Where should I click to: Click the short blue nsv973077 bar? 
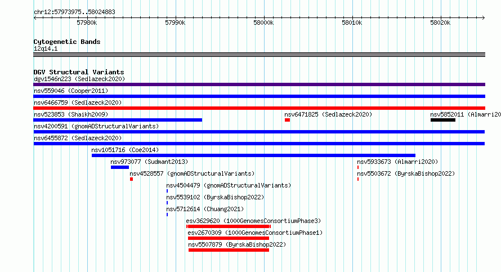120,167
